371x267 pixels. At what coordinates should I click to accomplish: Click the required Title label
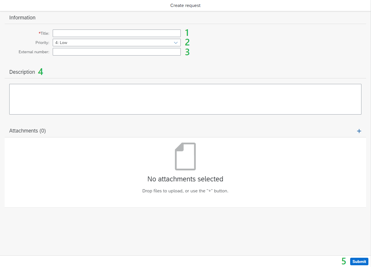pyautogui.click(x=45, y=33)
